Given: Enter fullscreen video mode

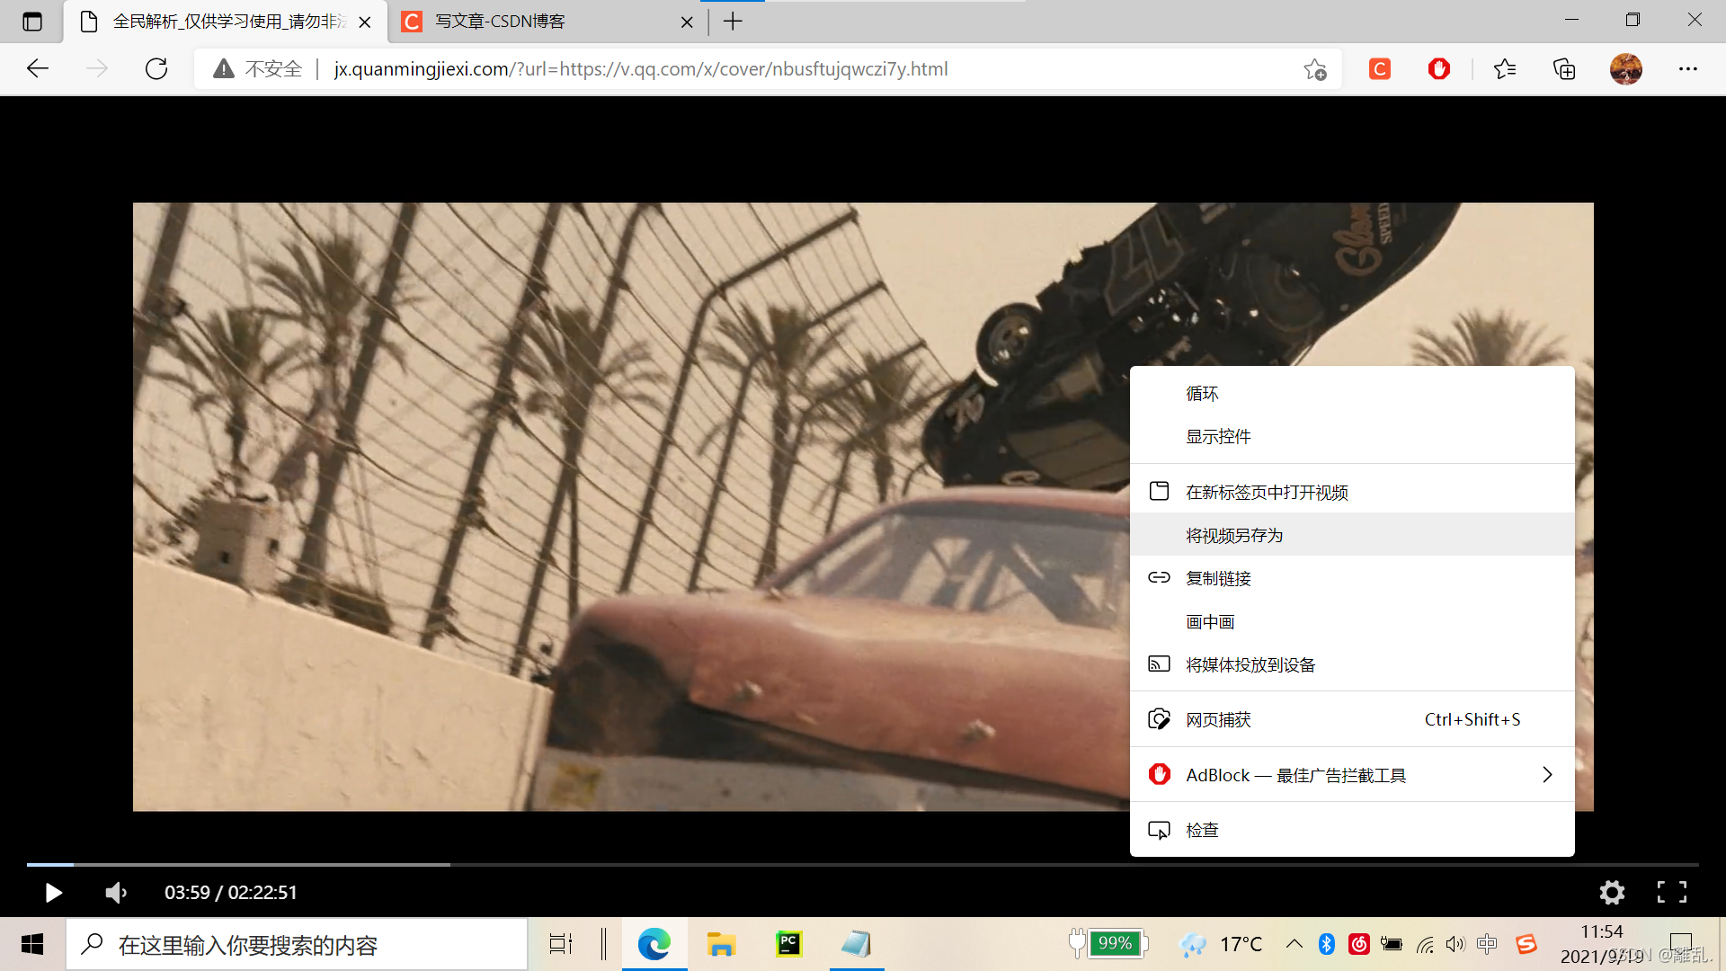Looking at the screenshot, I should [1672, 893].
